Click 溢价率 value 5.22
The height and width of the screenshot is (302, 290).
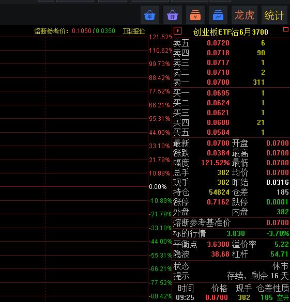tap(282, 244)
